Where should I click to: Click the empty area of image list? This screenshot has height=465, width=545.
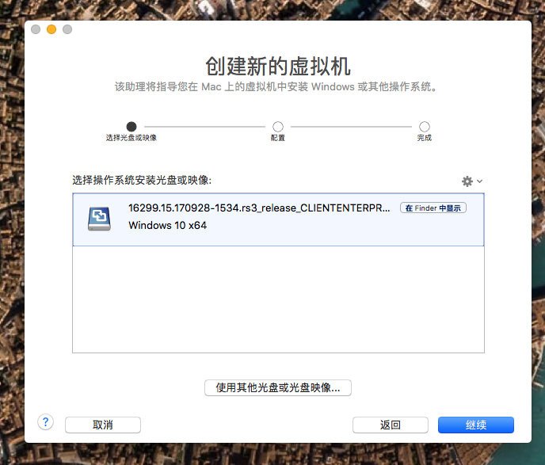278,299
